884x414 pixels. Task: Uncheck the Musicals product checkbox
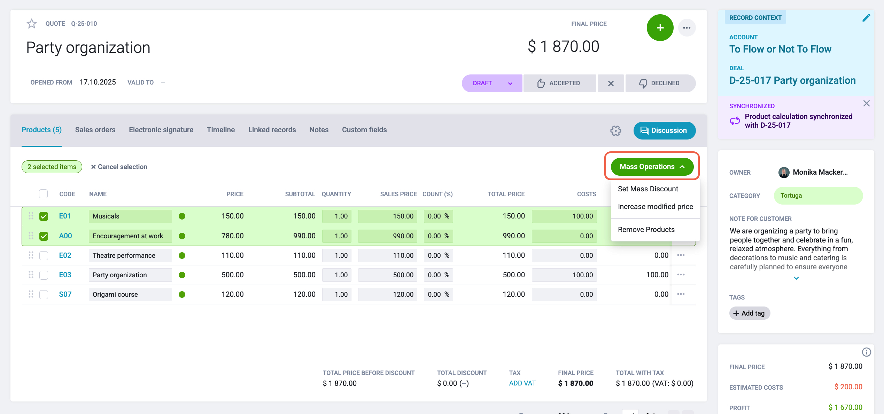(x=44, y=216)
